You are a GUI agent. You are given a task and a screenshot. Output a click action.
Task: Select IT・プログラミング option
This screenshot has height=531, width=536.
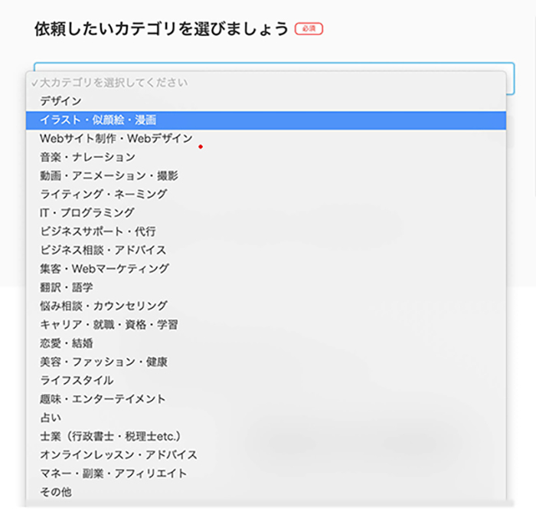pyautogui.click(x=266, y=213)
